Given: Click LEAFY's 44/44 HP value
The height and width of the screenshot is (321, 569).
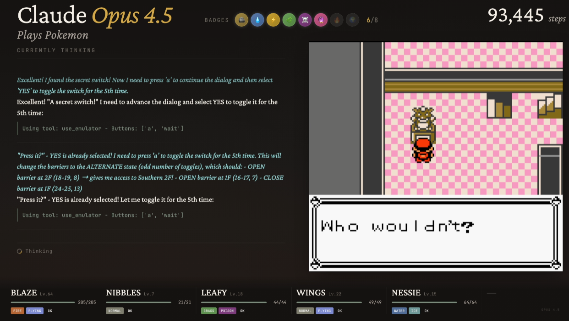Looking at the screenshot, I should pos(280,302).
